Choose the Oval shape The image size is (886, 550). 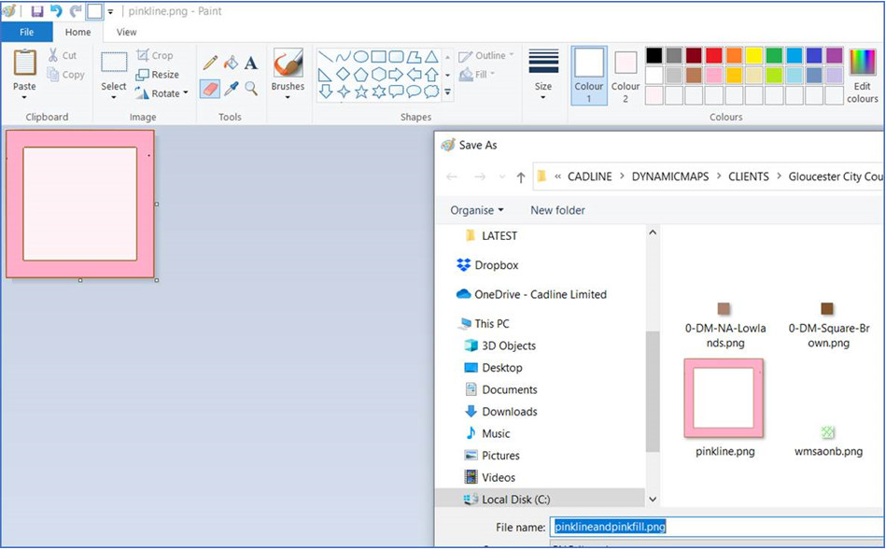pyautogui.click(x=361, y=57)
